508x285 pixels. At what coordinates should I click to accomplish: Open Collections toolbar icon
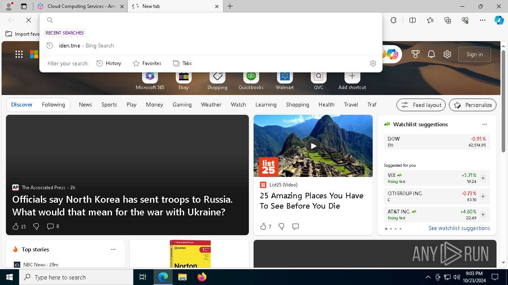pos(448,20)
